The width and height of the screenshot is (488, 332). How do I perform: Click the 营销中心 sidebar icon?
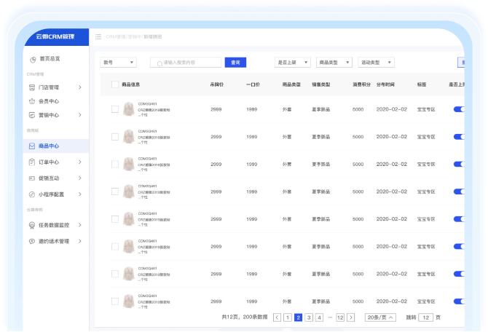pos(32,115)
